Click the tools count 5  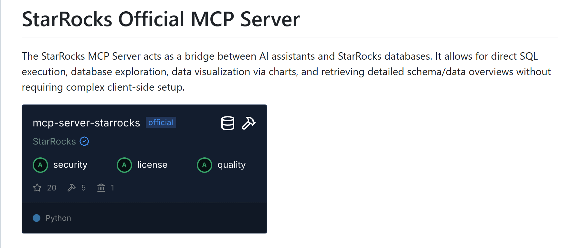pos(83,188)
